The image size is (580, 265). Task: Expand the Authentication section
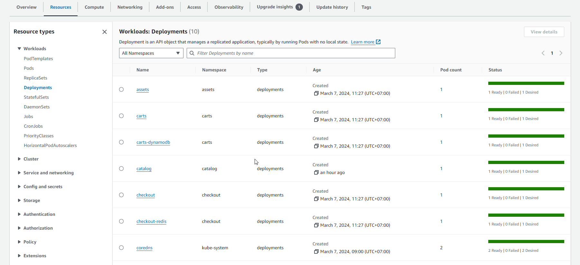tap(19, 214)
